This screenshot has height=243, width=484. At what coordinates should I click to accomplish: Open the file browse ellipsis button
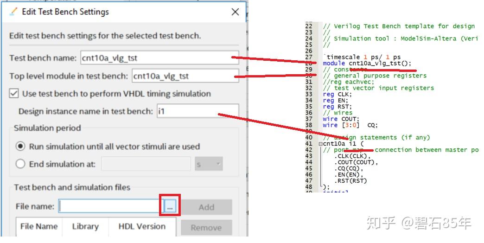(x=170, y=206)
